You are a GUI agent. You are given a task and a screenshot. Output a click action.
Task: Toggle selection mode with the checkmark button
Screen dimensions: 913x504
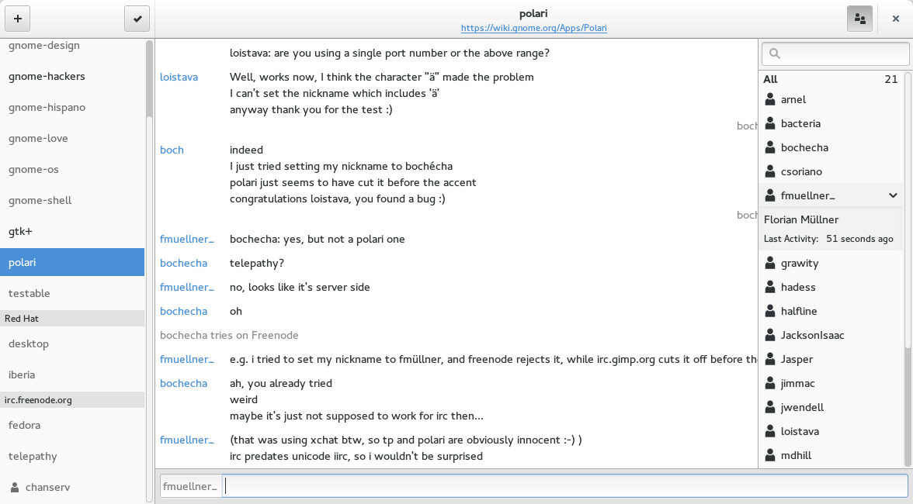coord(137,19)
